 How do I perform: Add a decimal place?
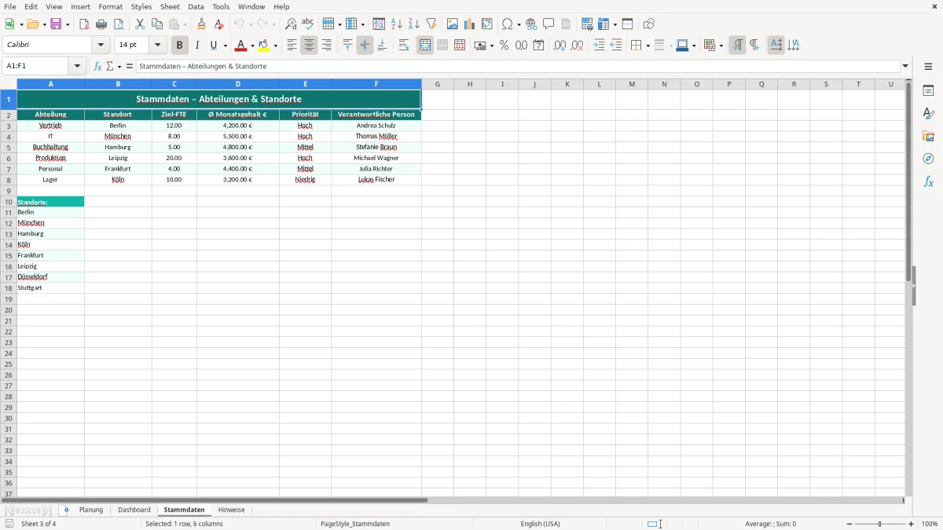click(x=560, y=46)
